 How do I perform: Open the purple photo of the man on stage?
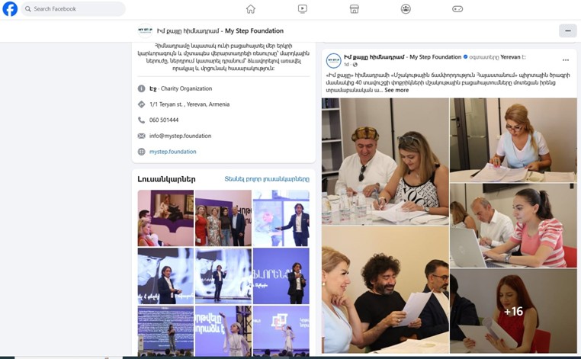(281, 276)
